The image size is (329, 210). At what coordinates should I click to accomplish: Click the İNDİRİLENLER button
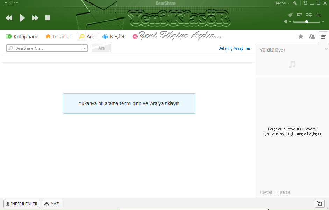22,204
